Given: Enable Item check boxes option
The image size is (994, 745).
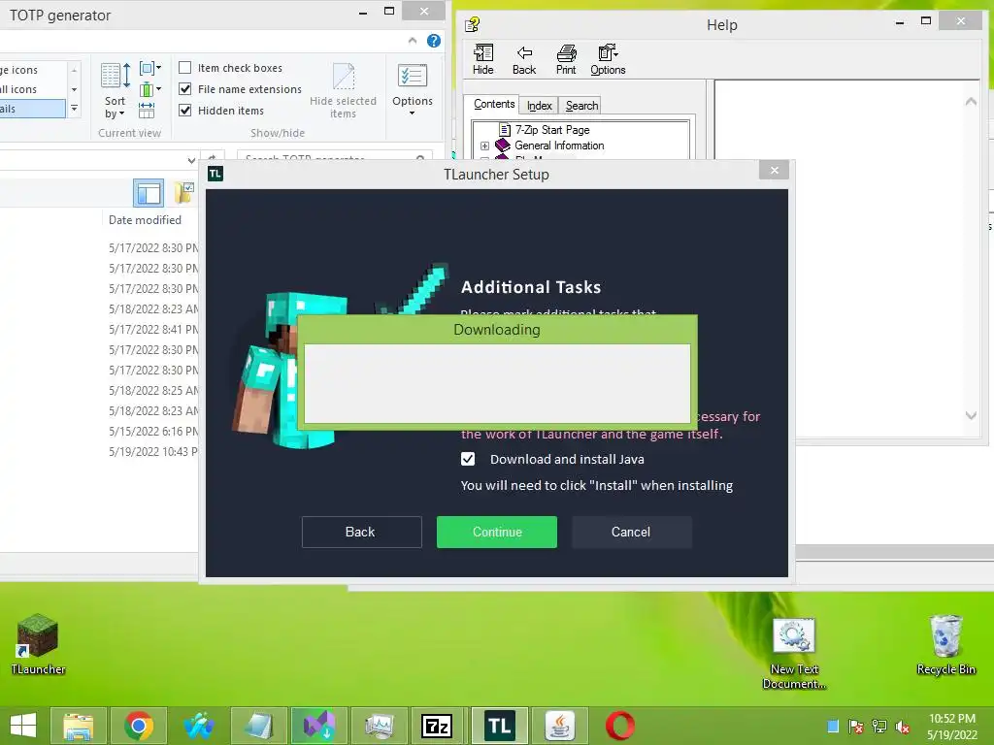Looking at the screenshot, I should tap(185, 67).
